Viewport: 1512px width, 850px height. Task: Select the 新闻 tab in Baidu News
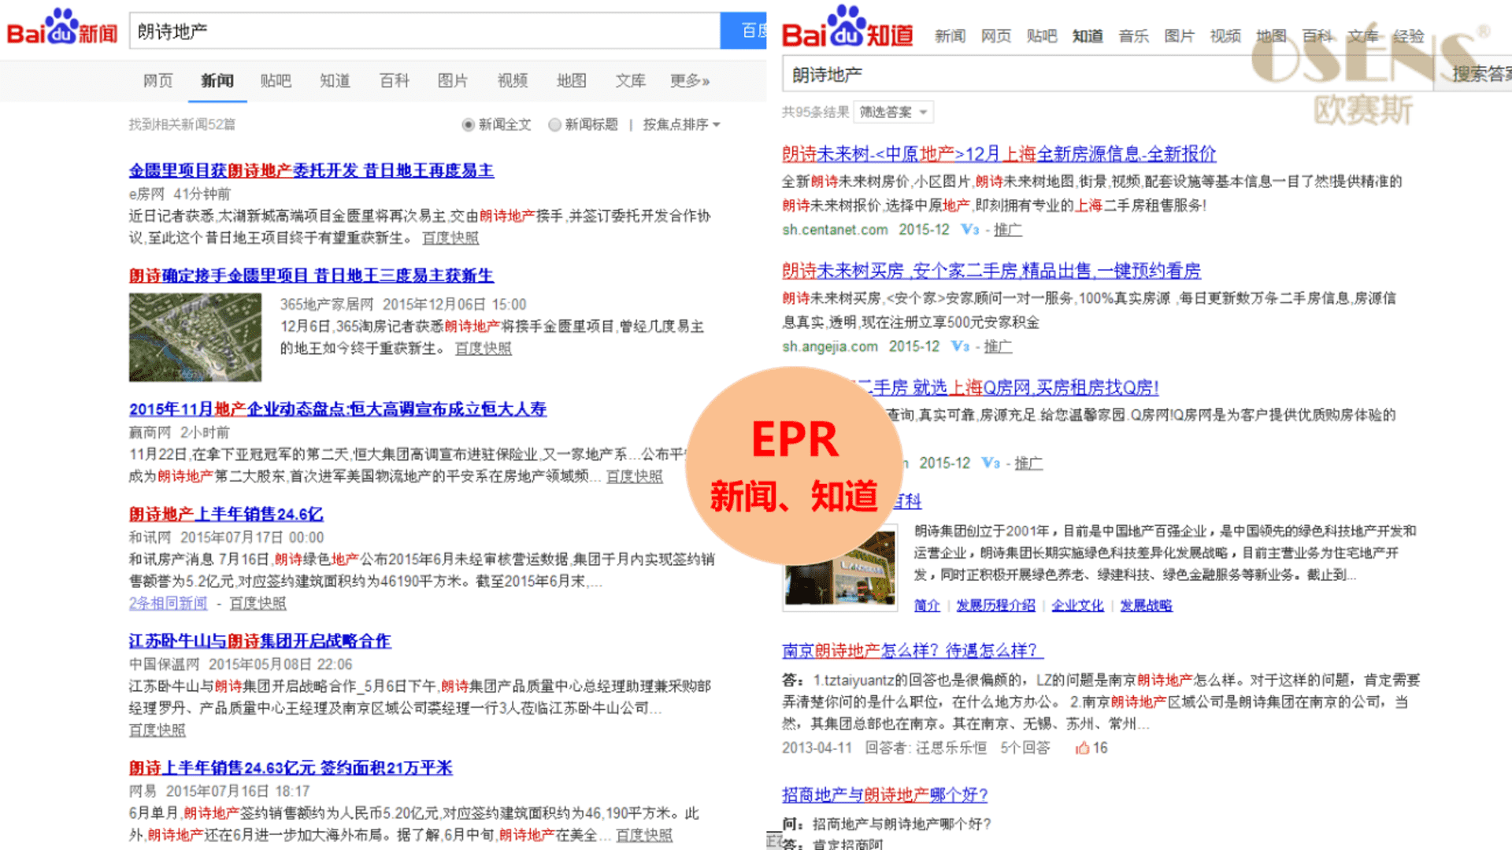coord(217,80)
